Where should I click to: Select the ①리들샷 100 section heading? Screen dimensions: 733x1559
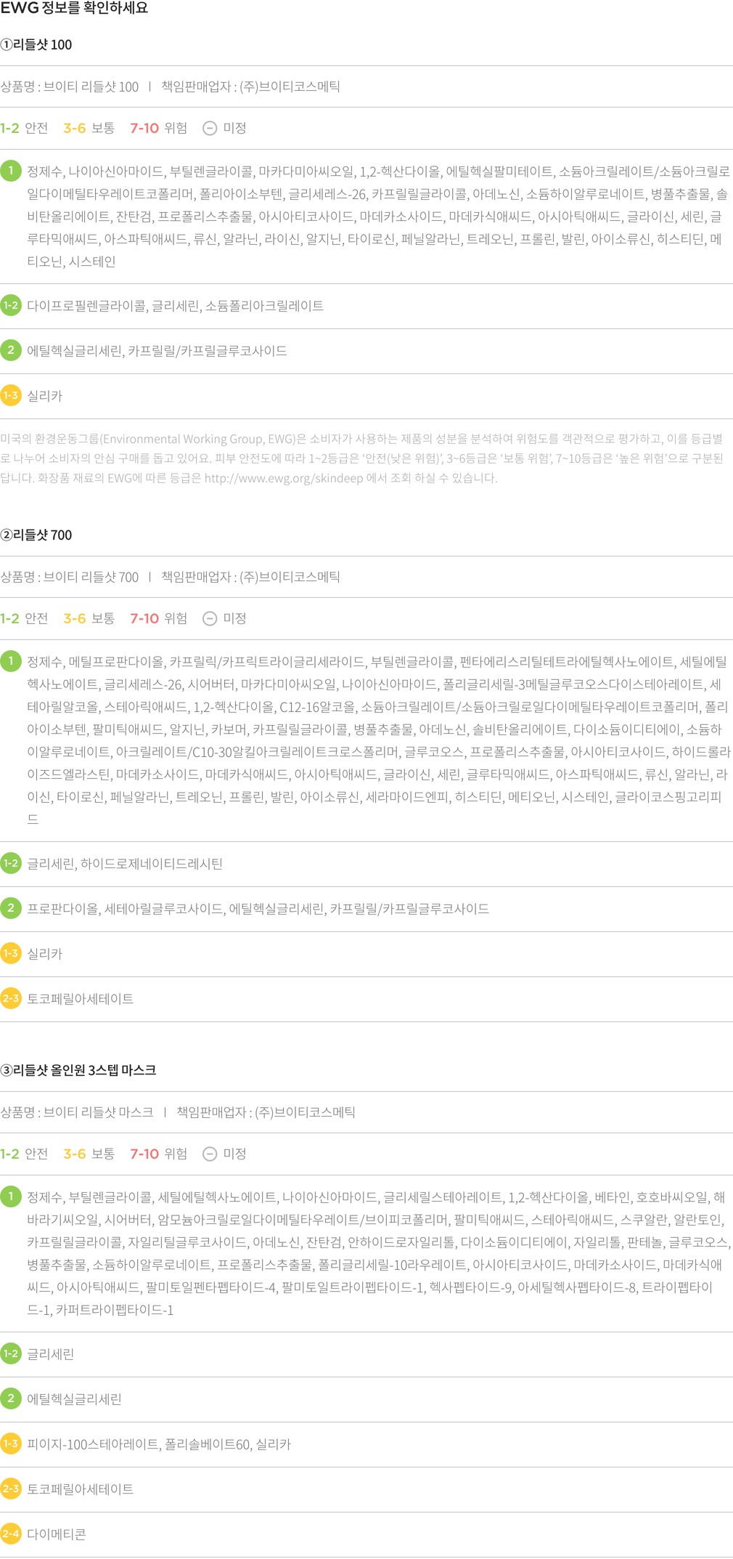pos(36,44)
